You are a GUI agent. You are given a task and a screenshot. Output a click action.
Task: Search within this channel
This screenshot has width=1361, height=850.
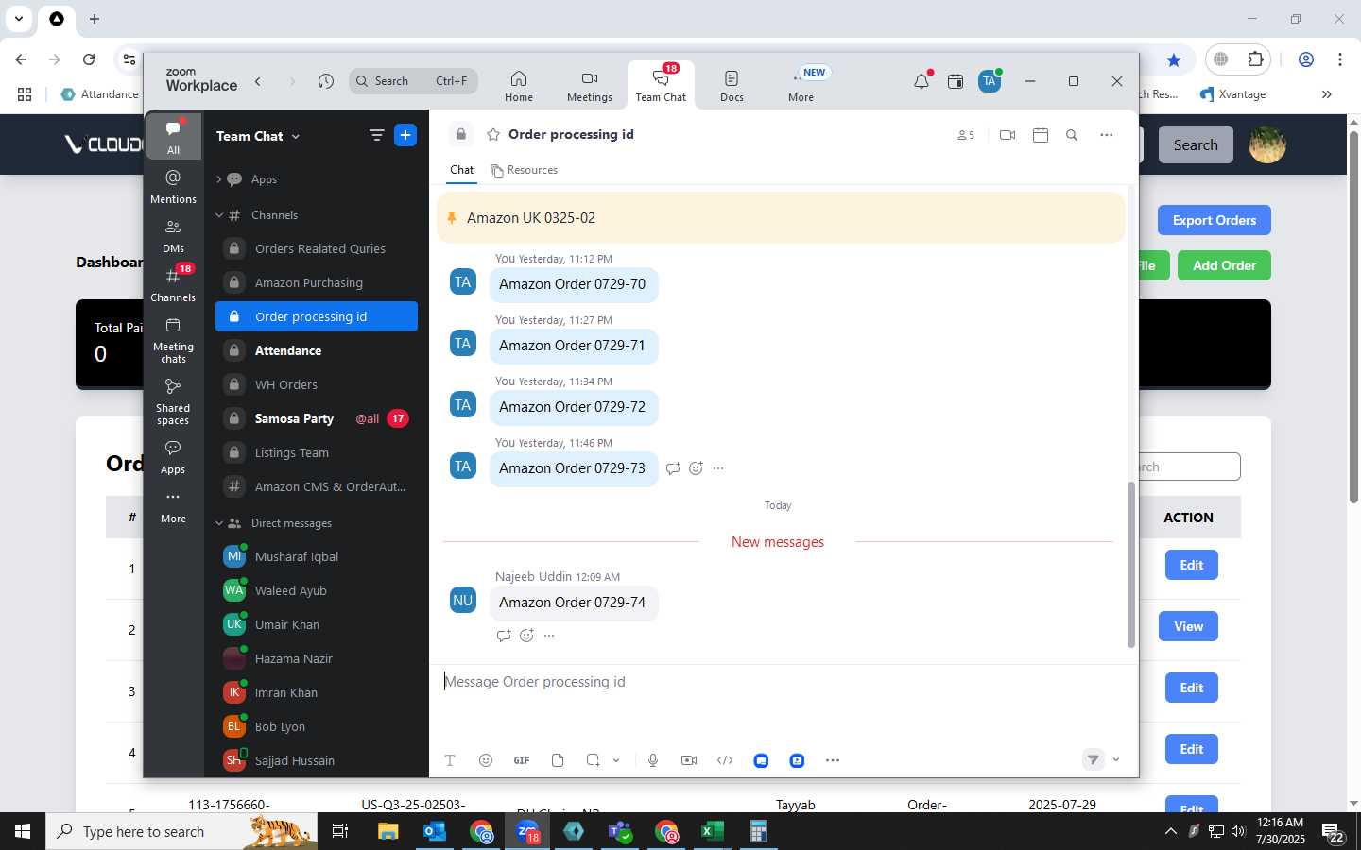1072,135
